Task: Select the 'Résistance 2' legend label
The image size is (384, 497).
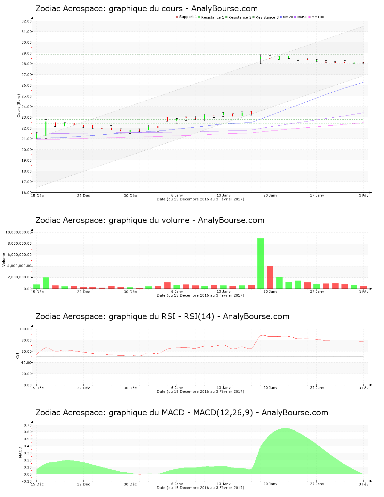Action: (x=240, y=17)
